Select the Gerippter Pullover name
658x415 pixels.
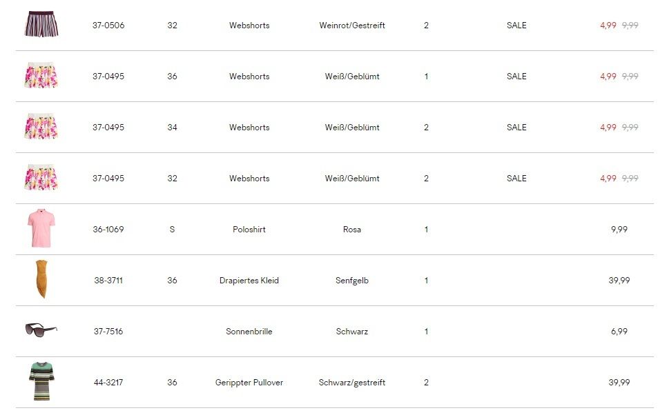[x=249, y=383]
